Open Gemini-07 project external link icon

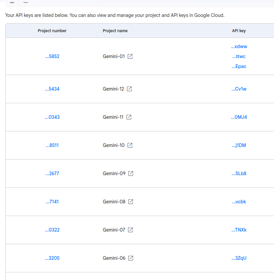tap(130, 230)
